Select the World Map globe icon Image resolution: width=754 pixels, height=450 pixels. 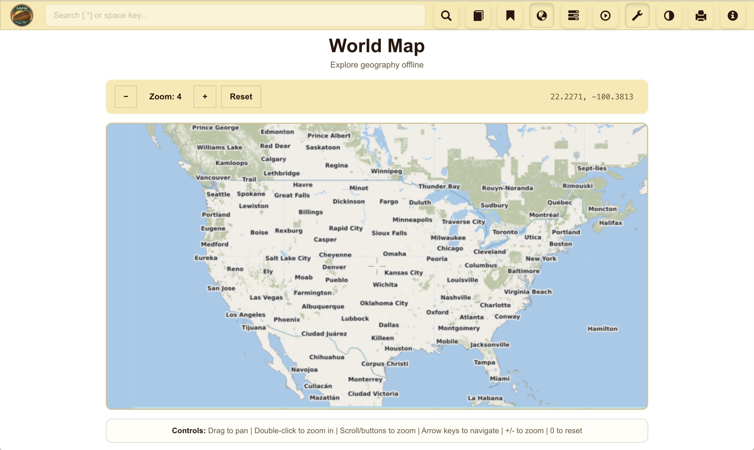542,15
